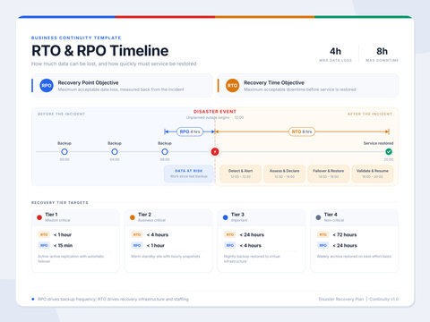This screenshot has height=322, width=430.
Task: Click the '< 72 hours' RTO value
Action: (x=345, y=234)
